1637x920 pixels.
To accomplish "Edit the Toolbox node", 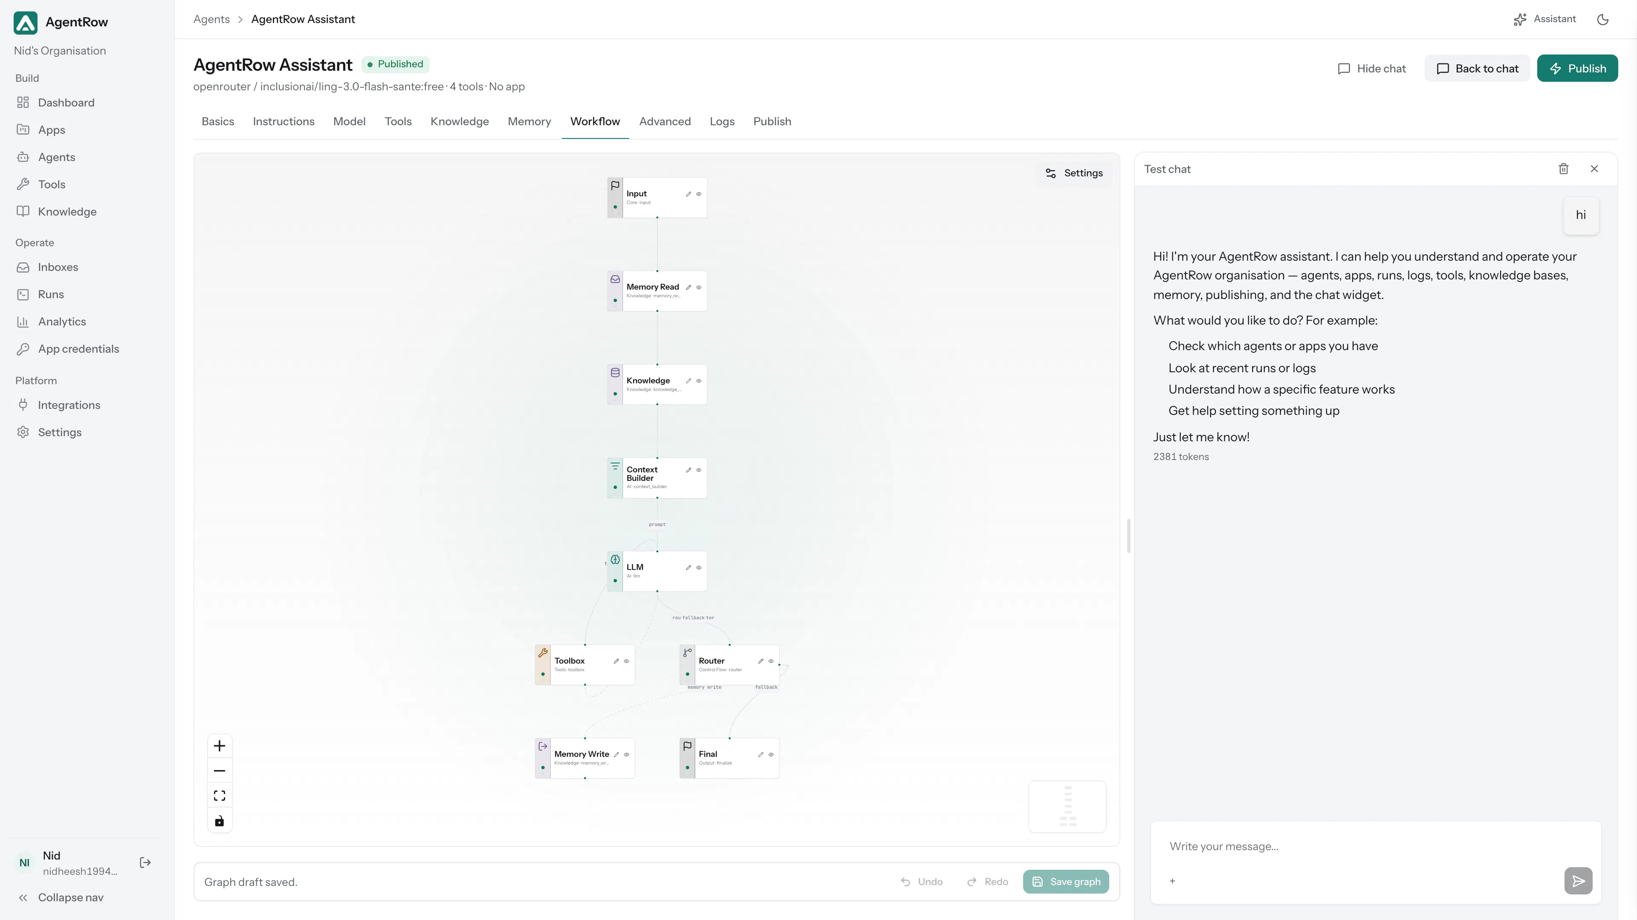I will click(616, 661).
